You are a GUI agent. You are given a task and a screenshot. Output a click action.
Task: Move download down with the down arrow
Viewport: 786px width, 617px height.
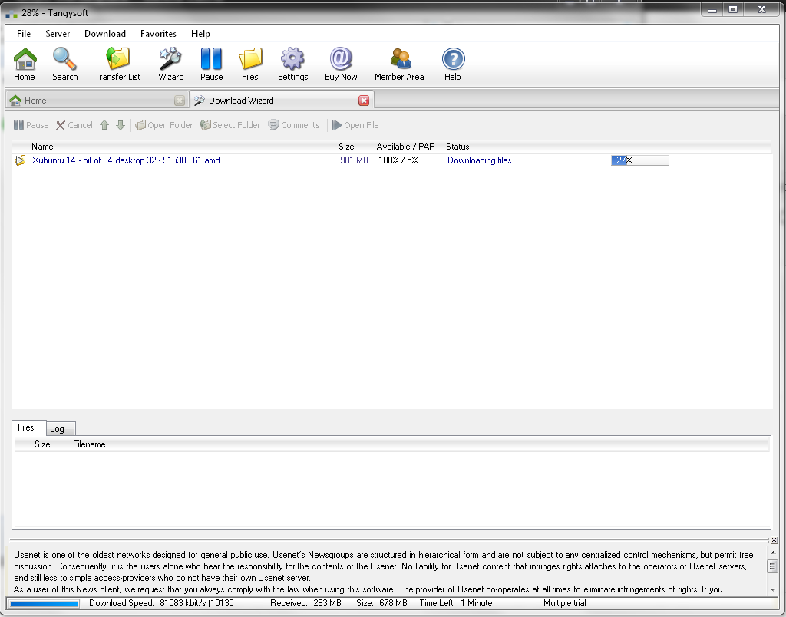121,125
